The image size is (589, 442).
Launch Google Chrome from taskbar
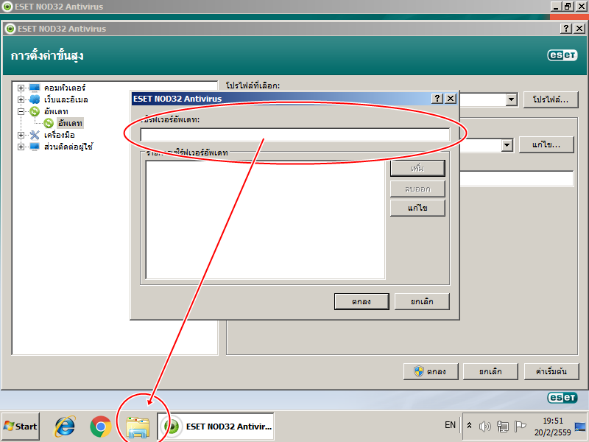tap(101, 427)
